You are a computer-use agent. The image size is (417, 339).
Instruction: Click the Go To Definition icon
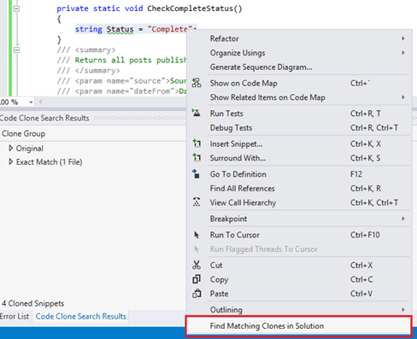196,173
